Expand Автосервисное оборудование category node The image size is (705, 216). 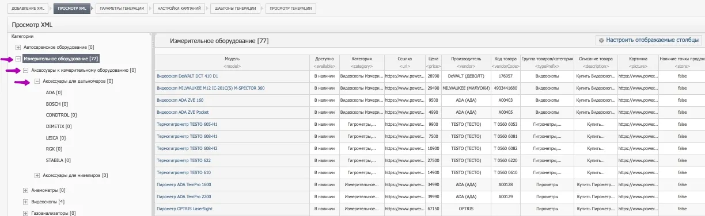[18, 47]
